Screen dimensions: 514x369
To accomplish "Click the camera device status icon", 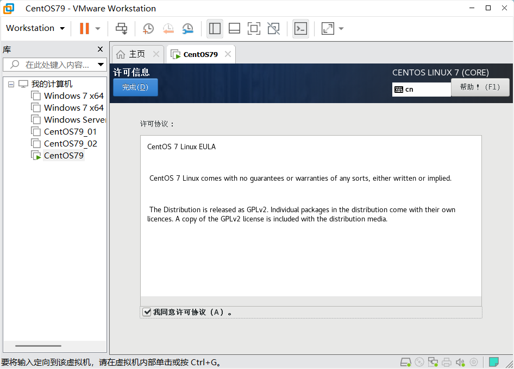I will point(474,362).
